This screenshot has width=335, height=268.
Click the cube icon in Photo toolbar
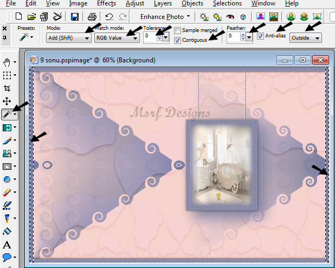243,17
